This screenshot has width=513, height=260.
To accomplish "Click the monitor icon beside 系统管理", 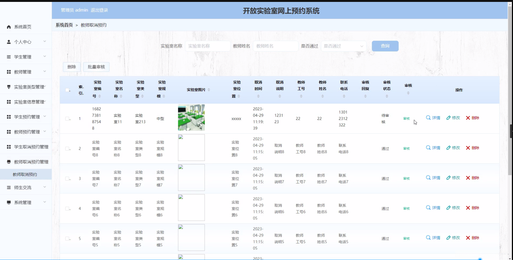I will [x=9, y=202].
